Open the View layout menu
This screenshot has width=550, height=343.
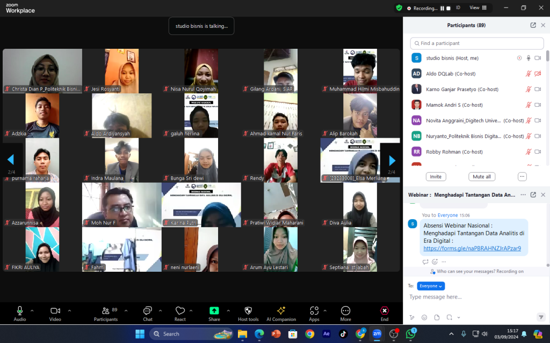tap(478, 8)
